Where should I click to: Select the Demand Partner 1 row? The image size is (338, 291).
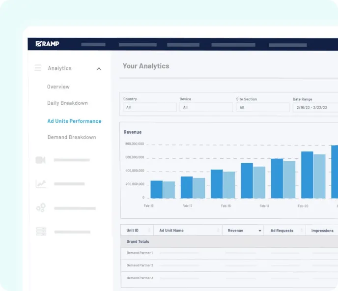(229, 253)
